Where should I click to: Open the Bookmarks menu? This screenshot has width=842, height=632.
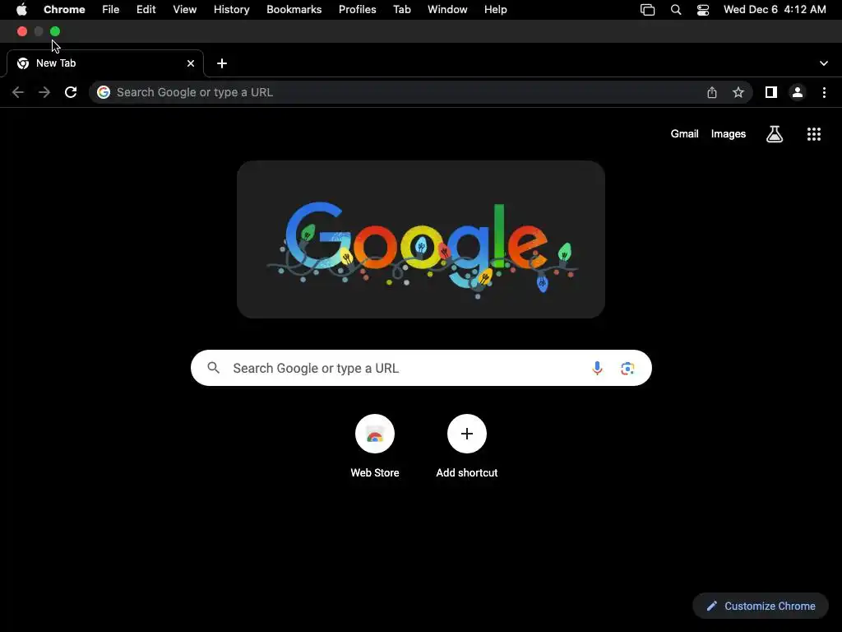(x=294, y=10)
